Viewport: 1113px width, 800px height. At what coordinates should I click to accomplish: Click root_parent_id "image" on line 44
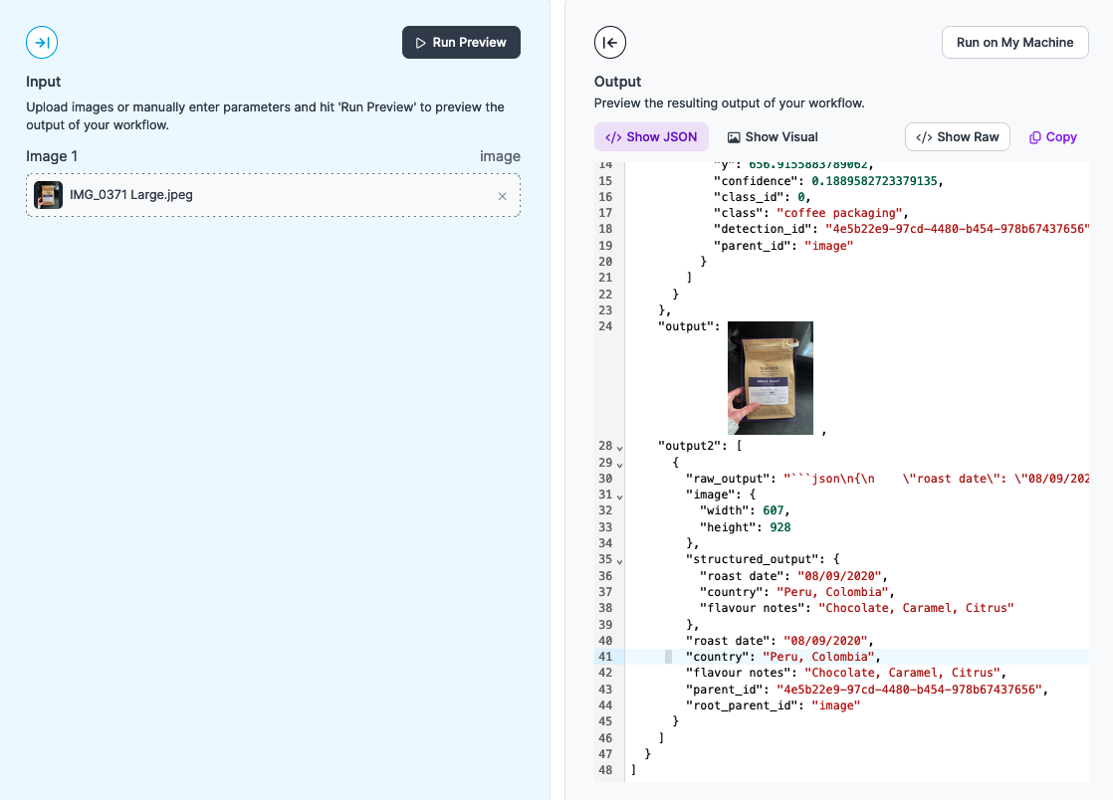[x=835, y=704]
